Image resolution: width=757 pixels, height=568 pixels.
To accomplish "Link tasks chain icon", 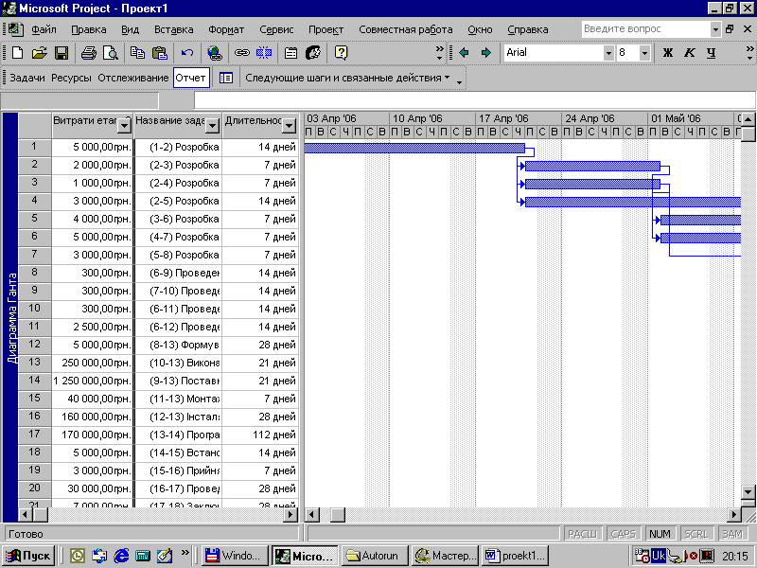I will 241,53.
